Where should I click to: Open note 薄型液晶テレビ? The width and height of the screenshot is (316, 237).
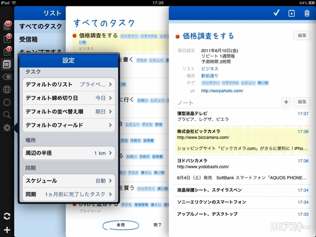(x=242, y=117)
